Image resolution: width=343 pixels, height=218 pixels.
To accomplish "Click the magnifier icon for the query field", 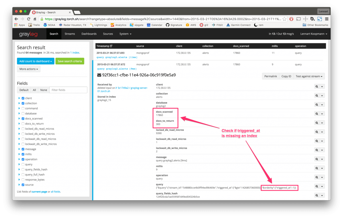I will coord(317,186).
